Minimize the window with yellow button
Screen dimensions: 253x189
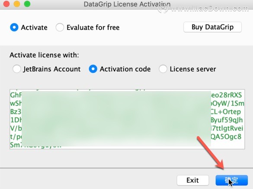click(x=17, y=4)
